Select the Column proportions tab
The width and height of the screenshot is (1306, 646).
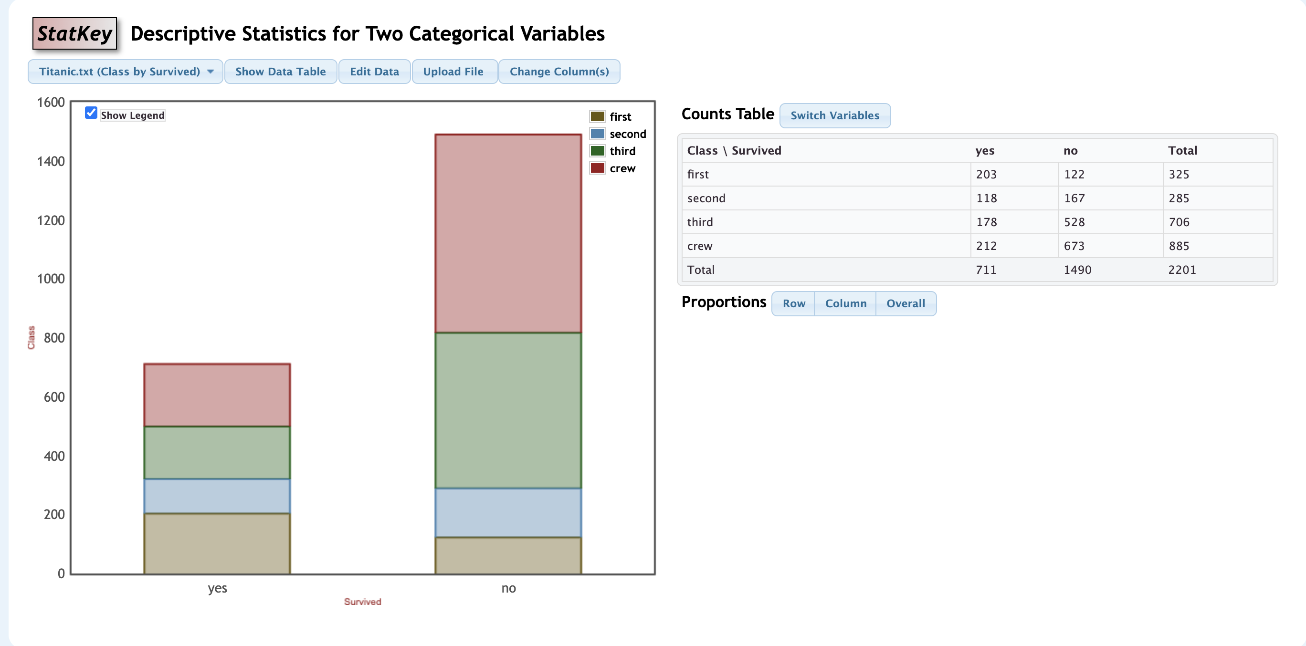pos(845,303)
